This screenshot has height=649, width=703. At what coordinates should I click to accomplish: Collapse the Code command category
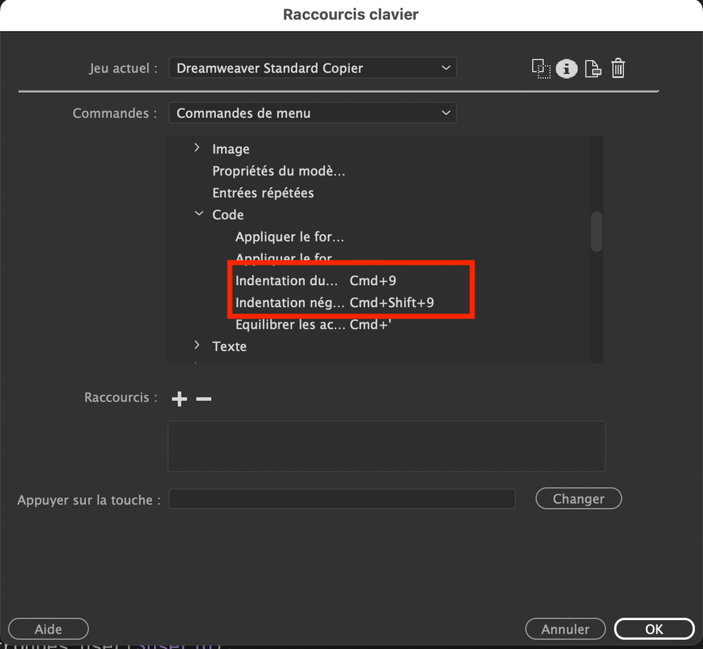click(x=198, y=214)
